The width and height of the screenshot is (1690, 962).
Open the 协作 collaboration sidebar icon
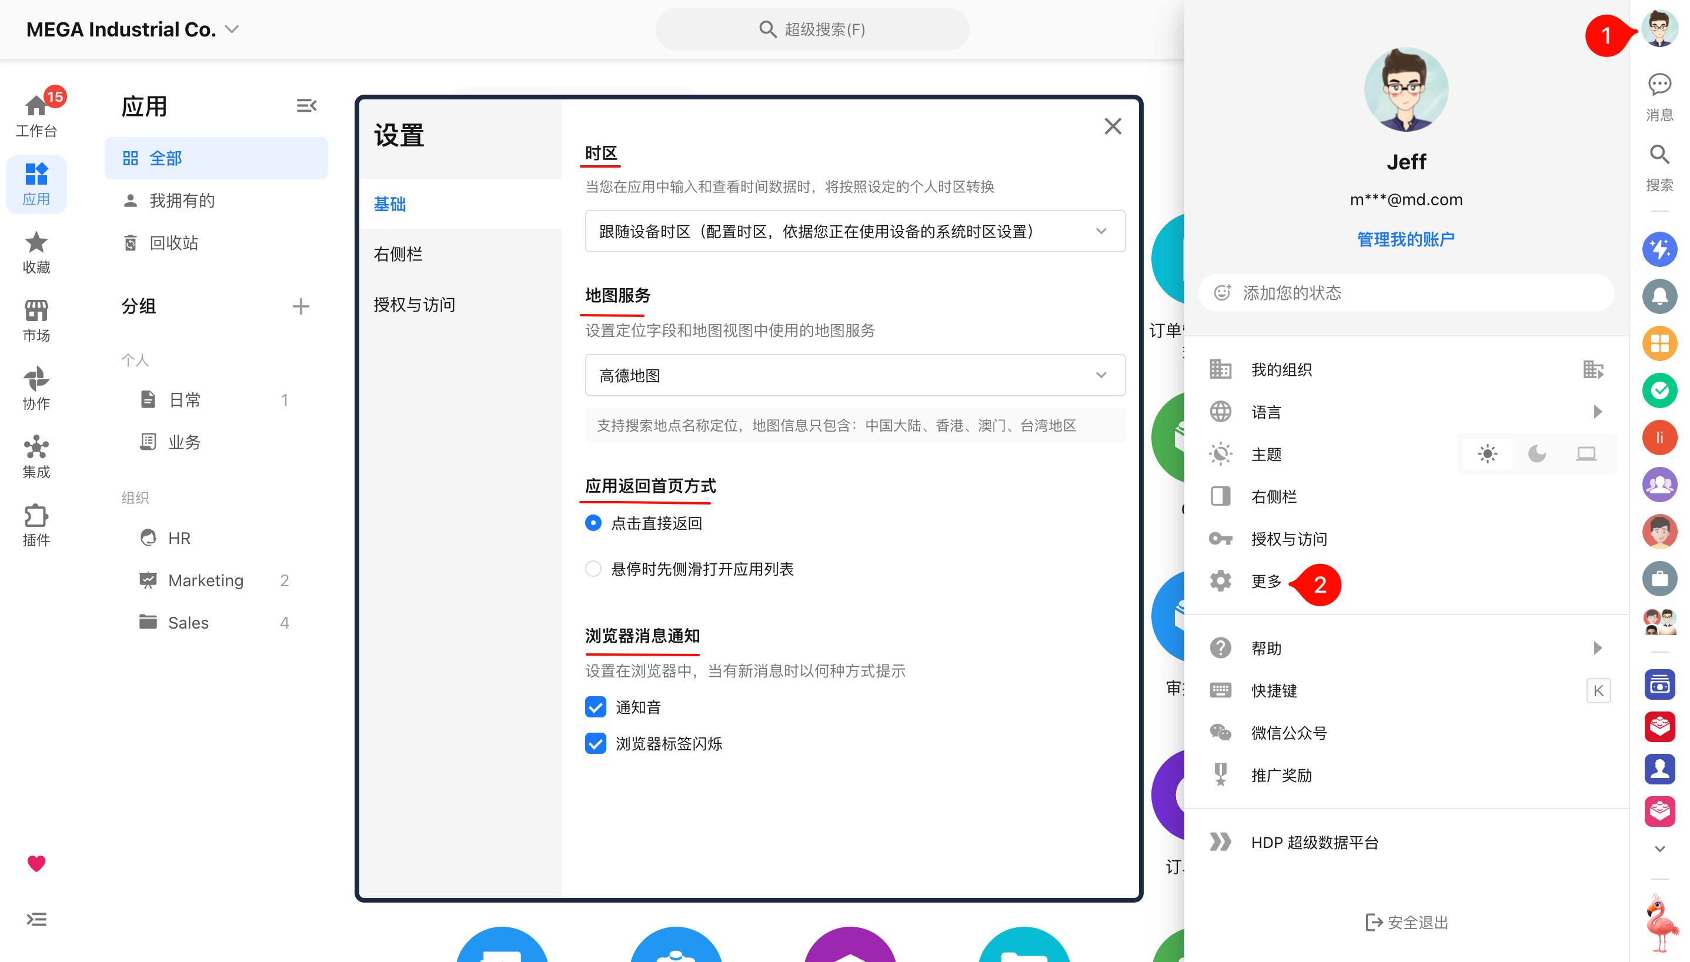pos(36,389)
